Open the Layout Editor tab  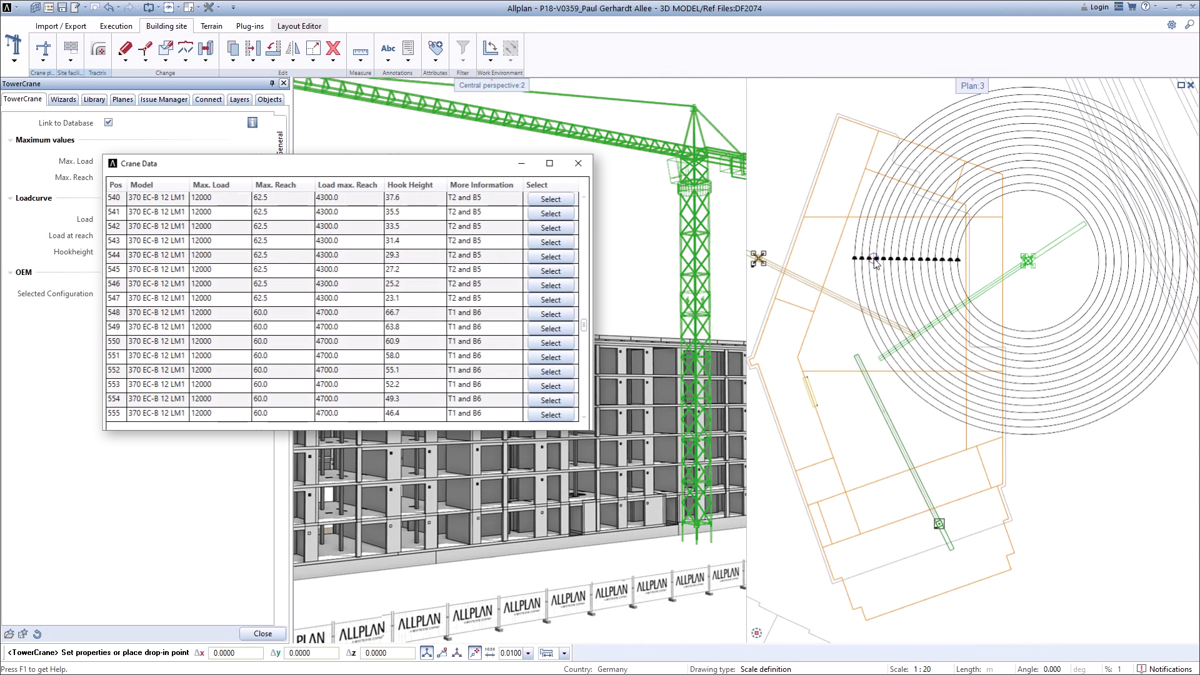point(299,26)
